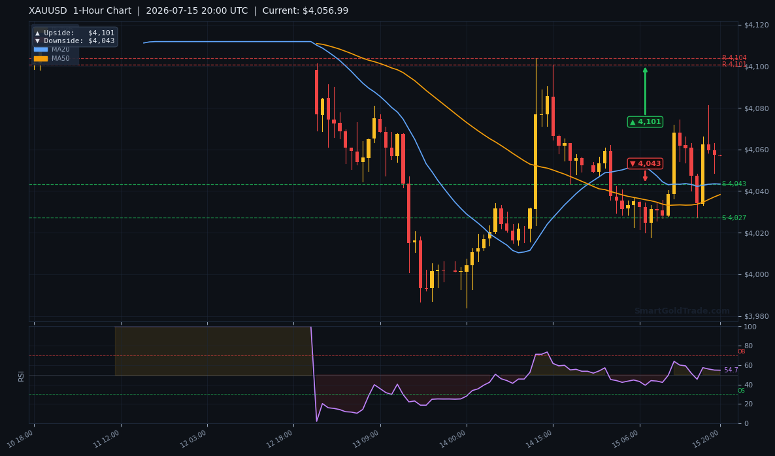
Task: Click the 'OB' overbought label
Action: [x=742, y=351]
